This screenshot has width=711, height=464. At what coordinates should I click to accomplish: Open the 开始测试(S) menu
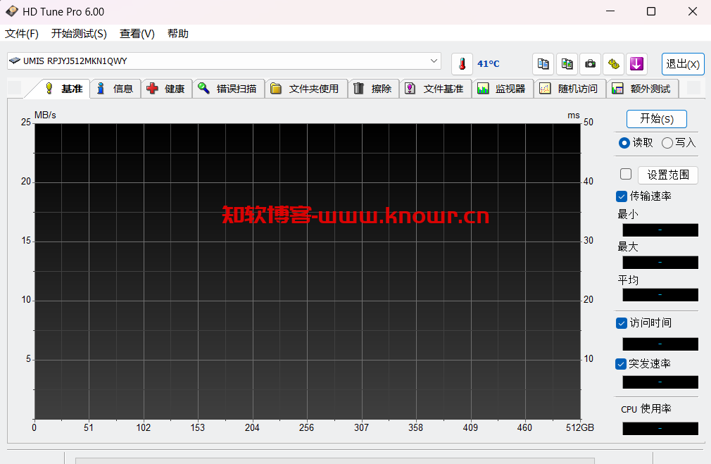coord(79,34)
